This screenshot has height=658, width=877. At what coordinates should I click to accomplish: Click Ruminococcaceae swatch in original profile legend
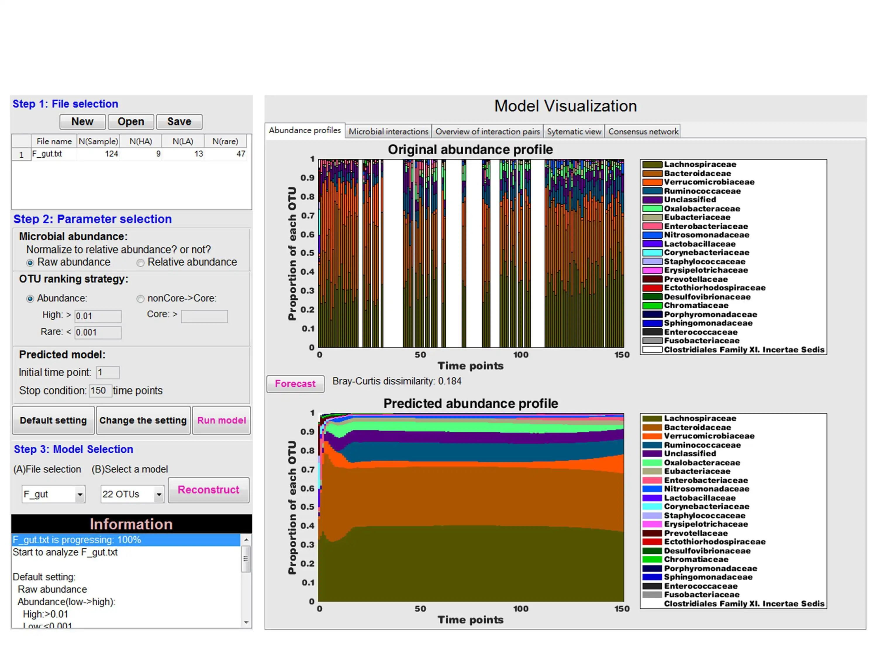tap(652, 191)
